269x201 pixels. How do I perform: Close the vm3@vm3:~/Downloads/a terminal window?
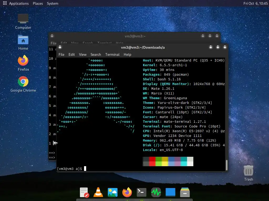[x=225, y=47]
